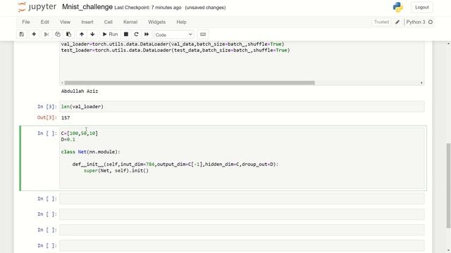
Task: Select the second empty code cell
Action: pos(242,214)
